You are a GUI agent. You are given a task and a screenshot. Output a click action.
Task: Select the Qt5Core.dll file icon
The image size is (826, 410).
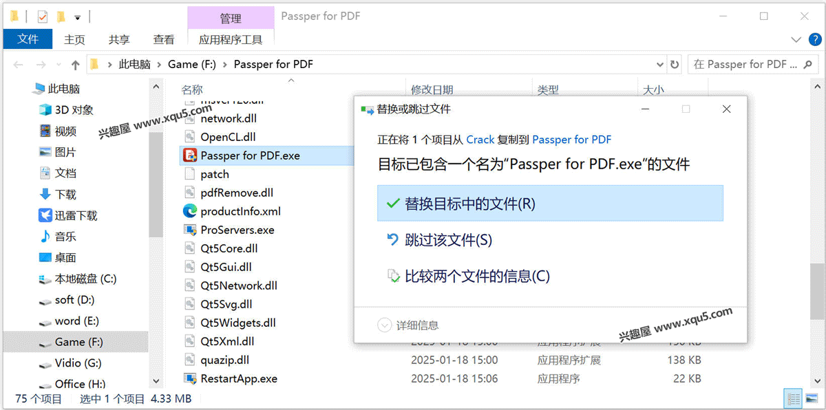(x=190, y=248)
